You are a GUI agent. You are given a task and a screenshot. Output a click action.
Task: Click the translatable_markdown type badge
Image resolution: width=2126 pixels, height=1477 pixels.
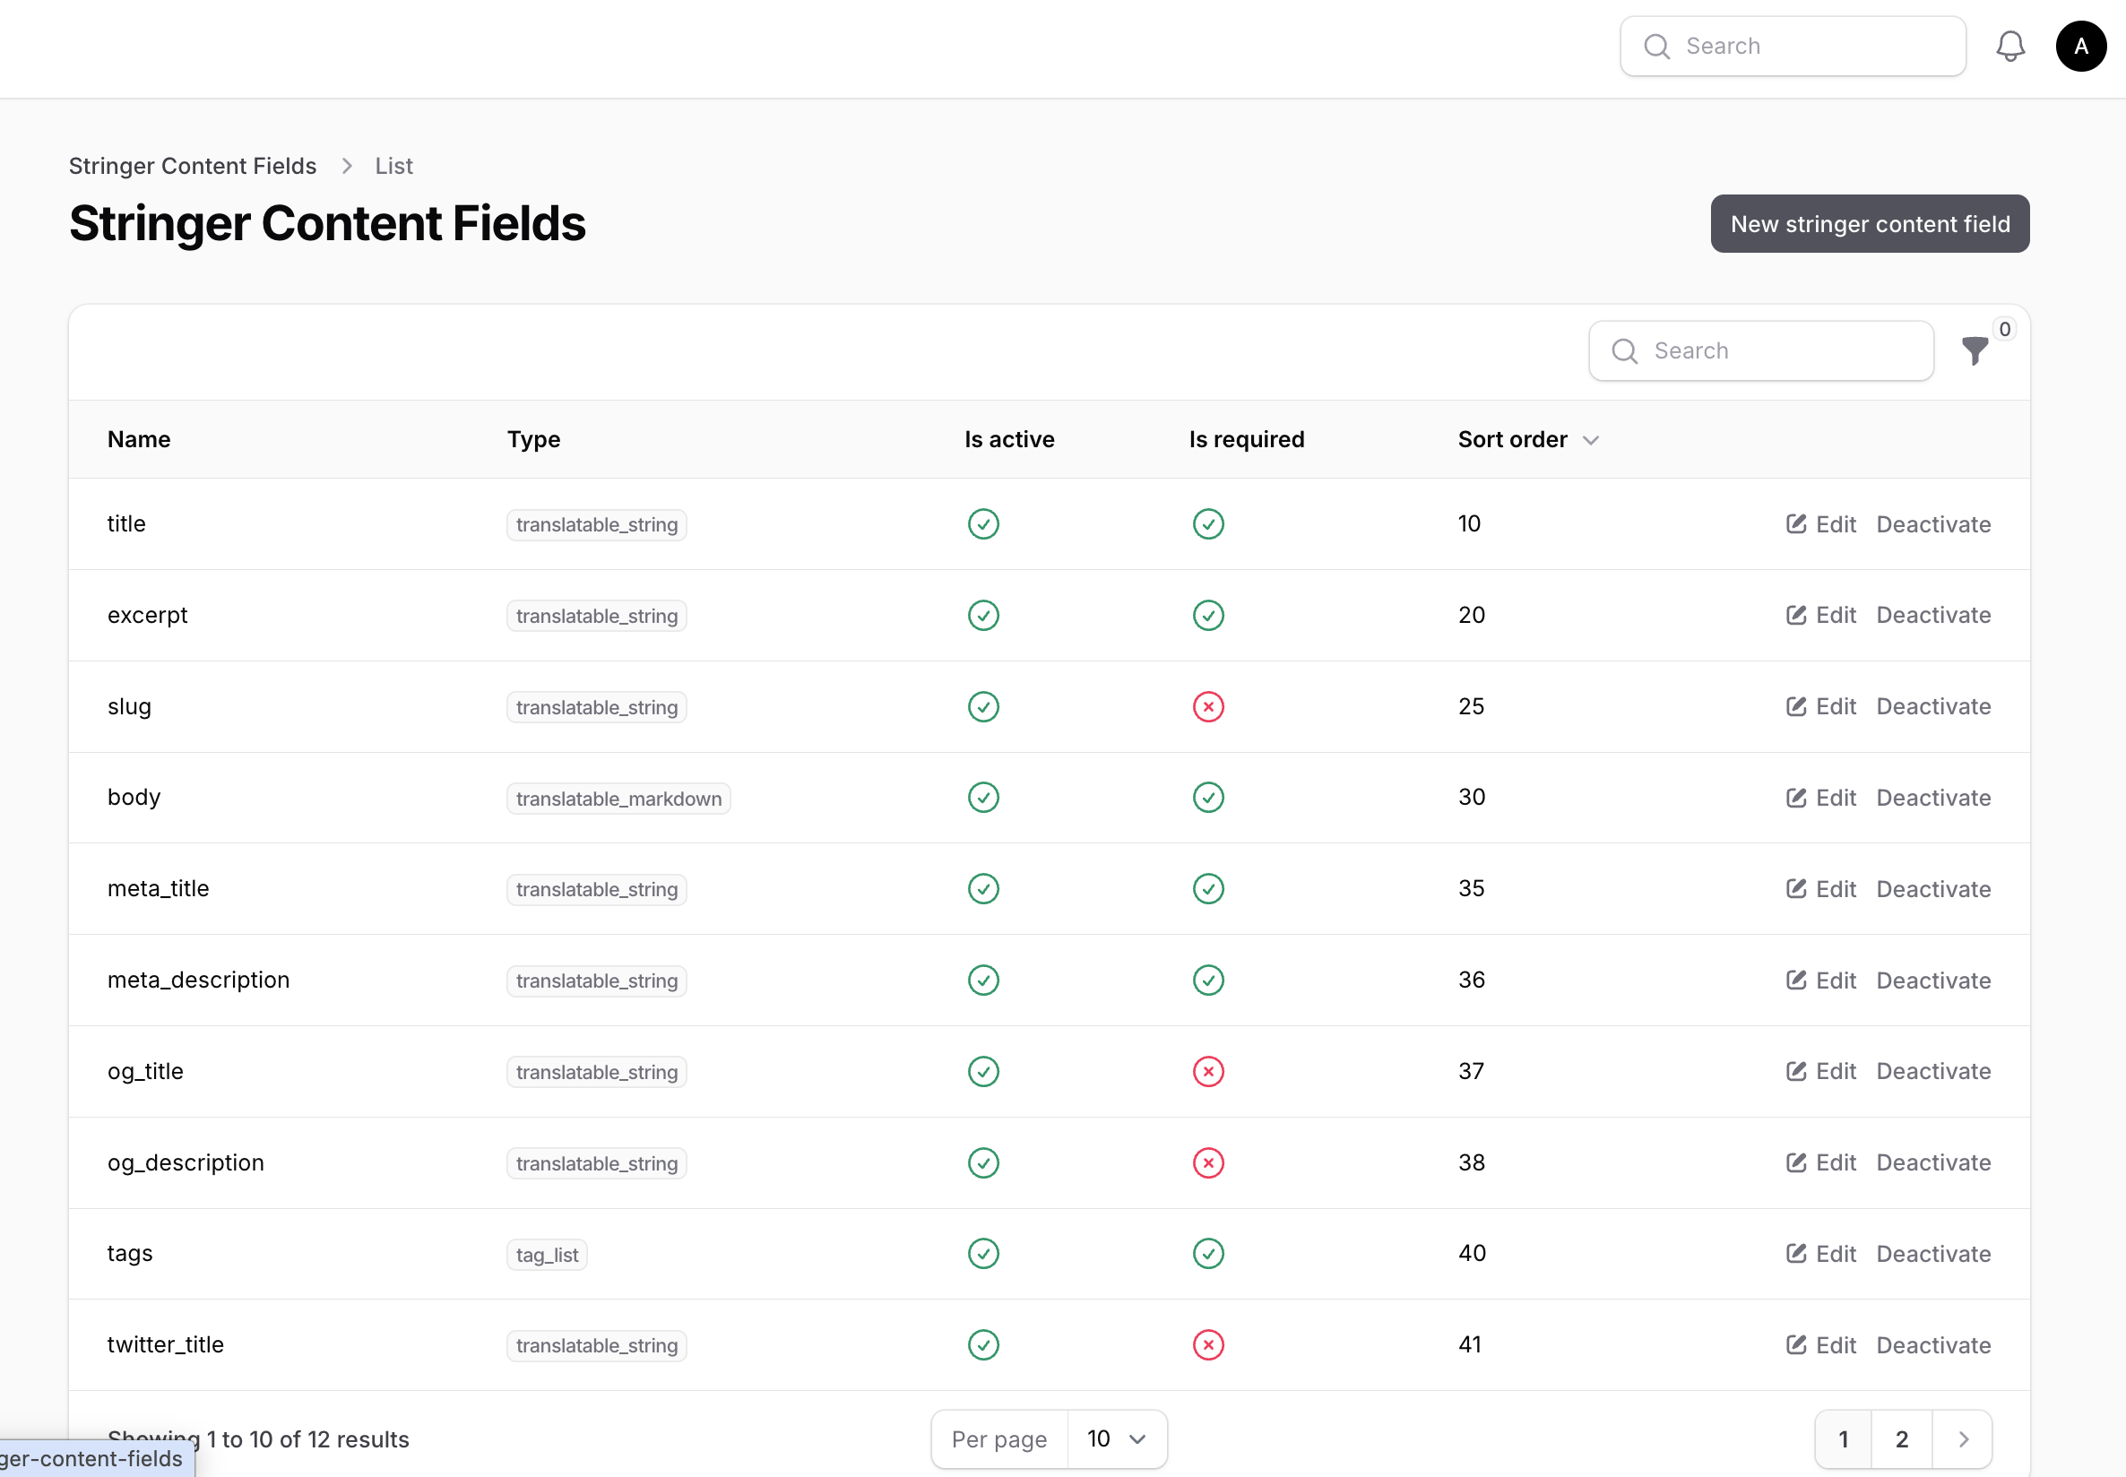point(618,799)
